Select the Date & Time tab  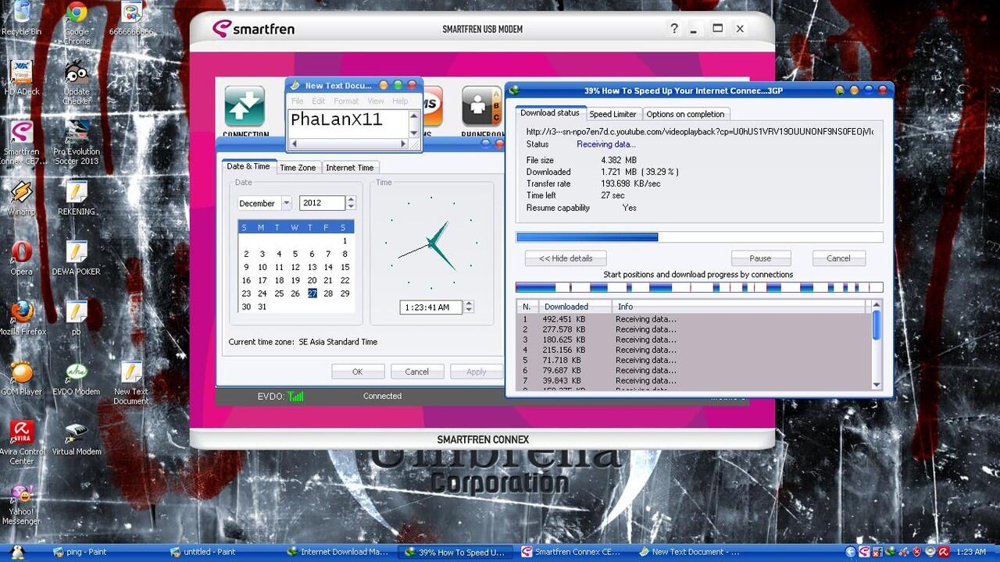click(x=248, y=166)
